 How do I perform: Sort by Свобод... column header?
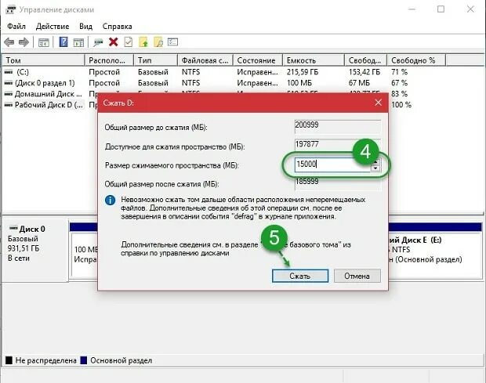366,60
